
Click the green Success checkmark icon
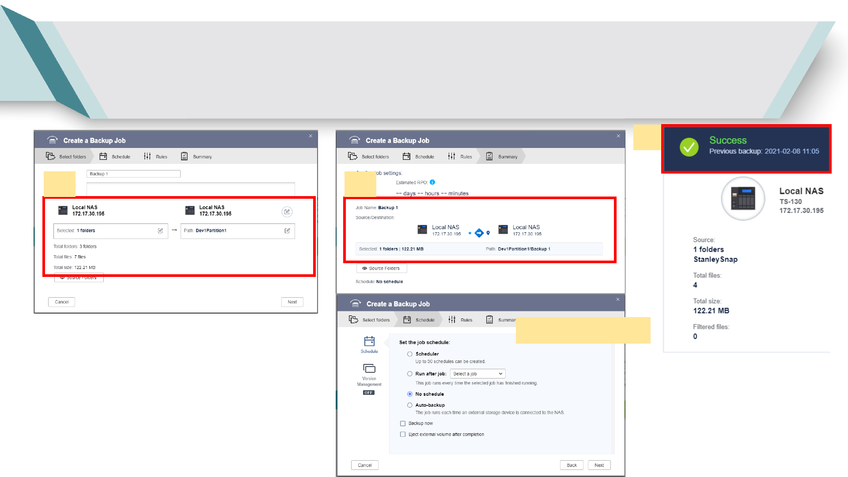pyautogui.click(x=689, y=147)
